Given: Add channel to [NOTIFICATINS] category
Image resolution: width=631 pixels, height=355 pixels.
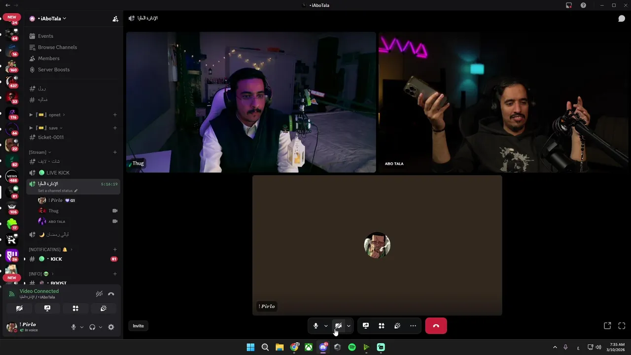Looking at the screenshot, I should click(x=115, y=249).
